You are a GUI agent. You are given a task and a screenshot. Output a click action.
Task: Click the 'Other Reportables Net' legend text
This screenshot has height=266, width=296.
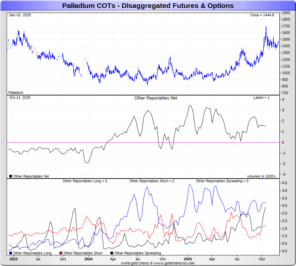pos(31,176)
